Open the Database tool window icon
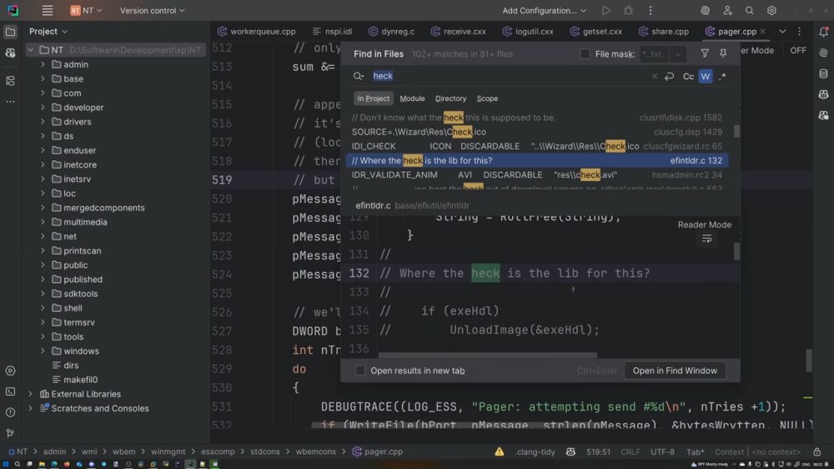834x469 pixels. 823,73
